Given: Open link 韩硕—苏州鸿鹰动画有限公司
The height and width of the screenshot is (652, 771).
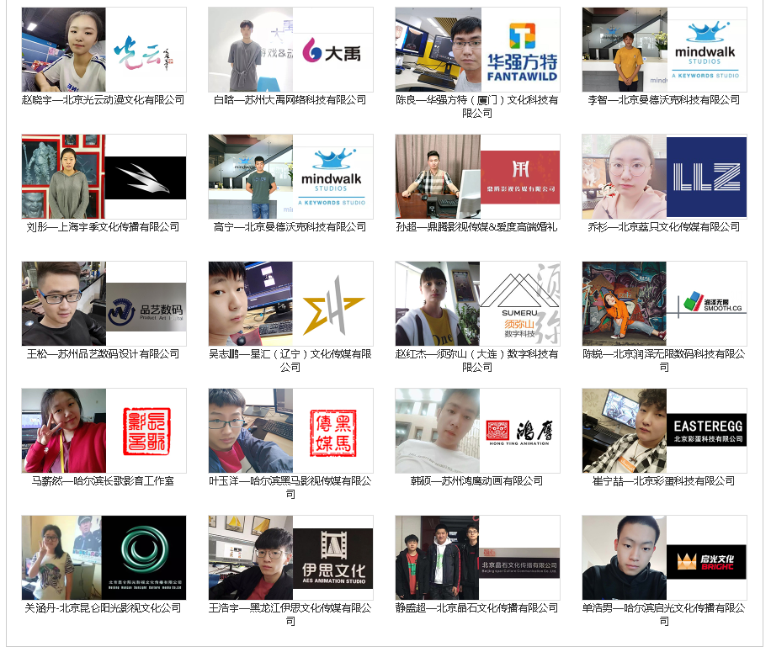Looking at the screenshot, I should point(477,481).
